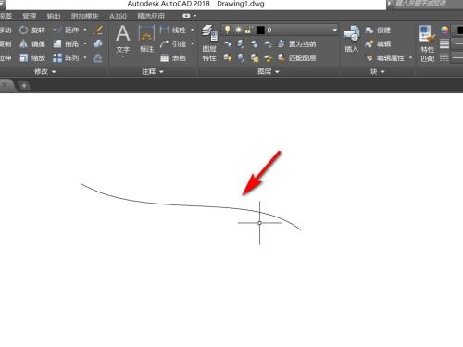Activate the Chamfer (倒角) tool
Viewport: 463px width, 347px height.
pyautogui.click(x=66, y=44)
